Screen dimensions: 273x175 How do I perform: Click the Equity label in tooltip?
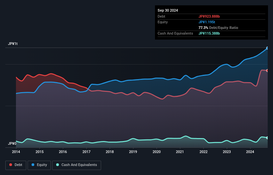pyautogui.click(x=163, y=22)
